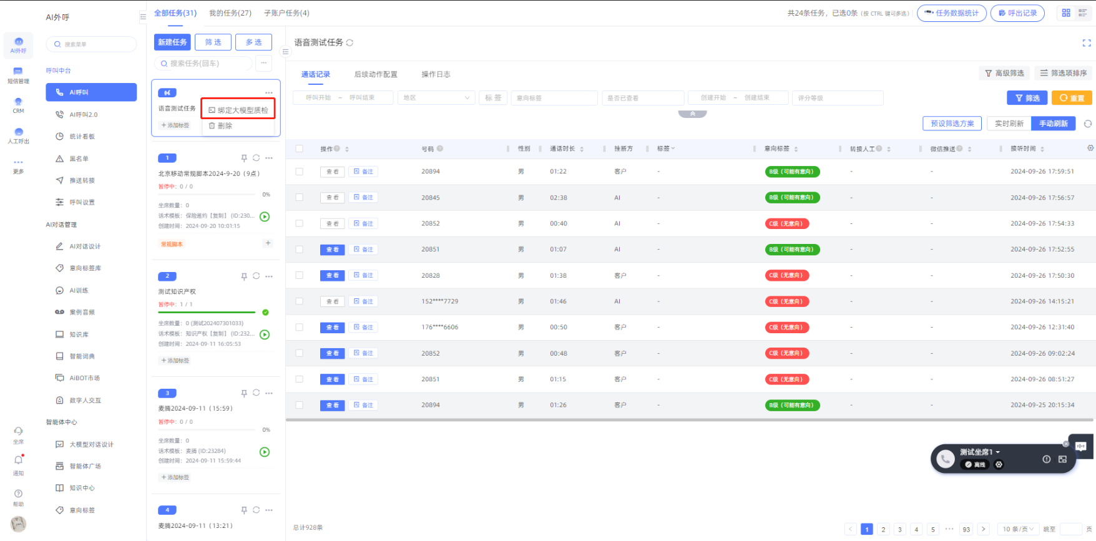The height and width of the screenshot is (541, 1096).
Task: Click the reload icon next to 手动刷新
Action: [1088, 124]
